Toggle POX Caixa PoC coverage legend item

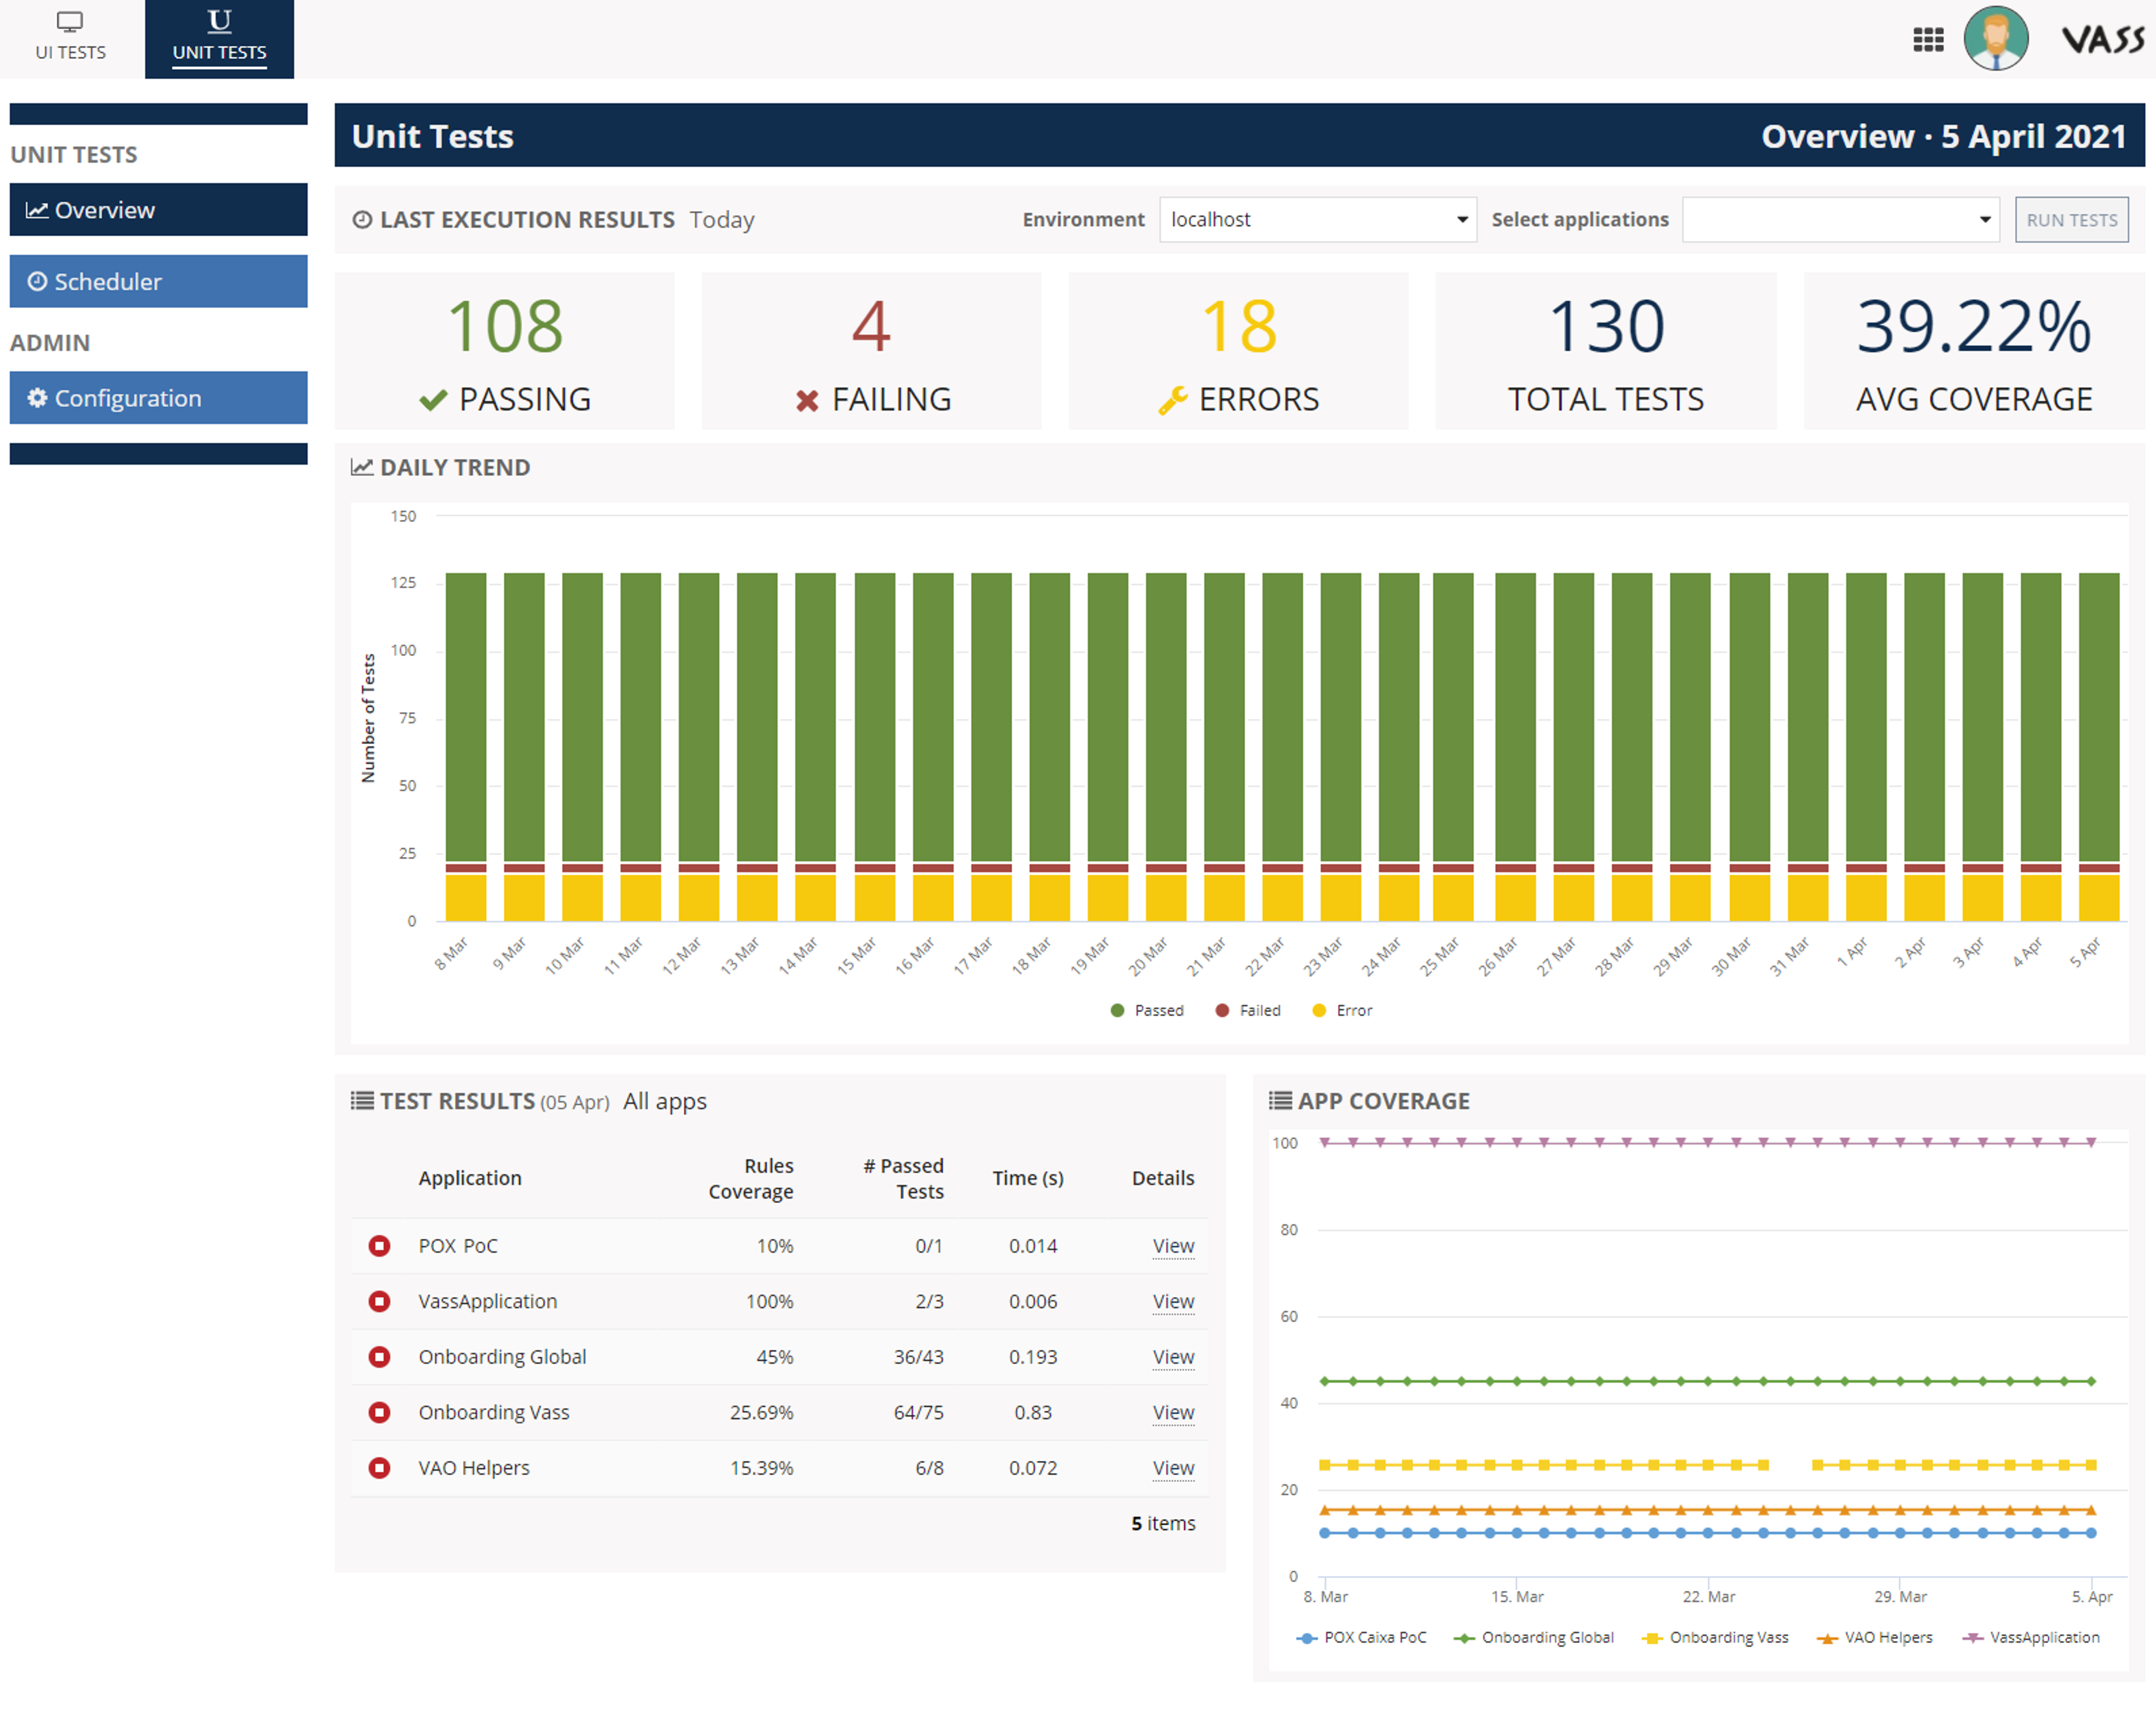pos(1361,1637)
